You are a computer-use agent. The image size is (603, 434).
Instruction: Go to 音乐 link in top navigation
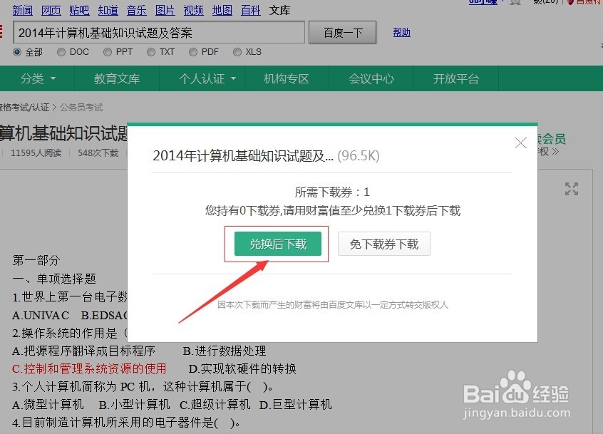[137, 11]
